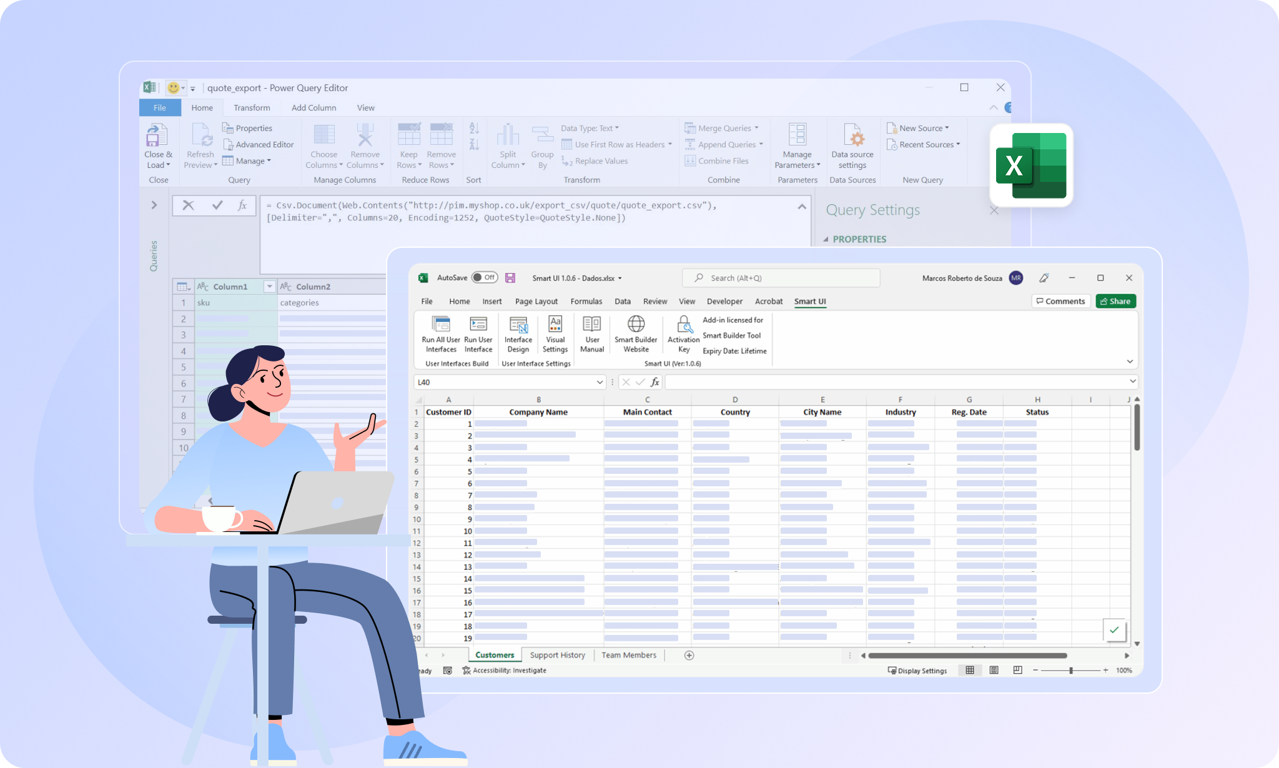This screenshot has width=1279, height=768.
Task: Adjust the zoom slider at bottom right
Action: [1071, 670]
